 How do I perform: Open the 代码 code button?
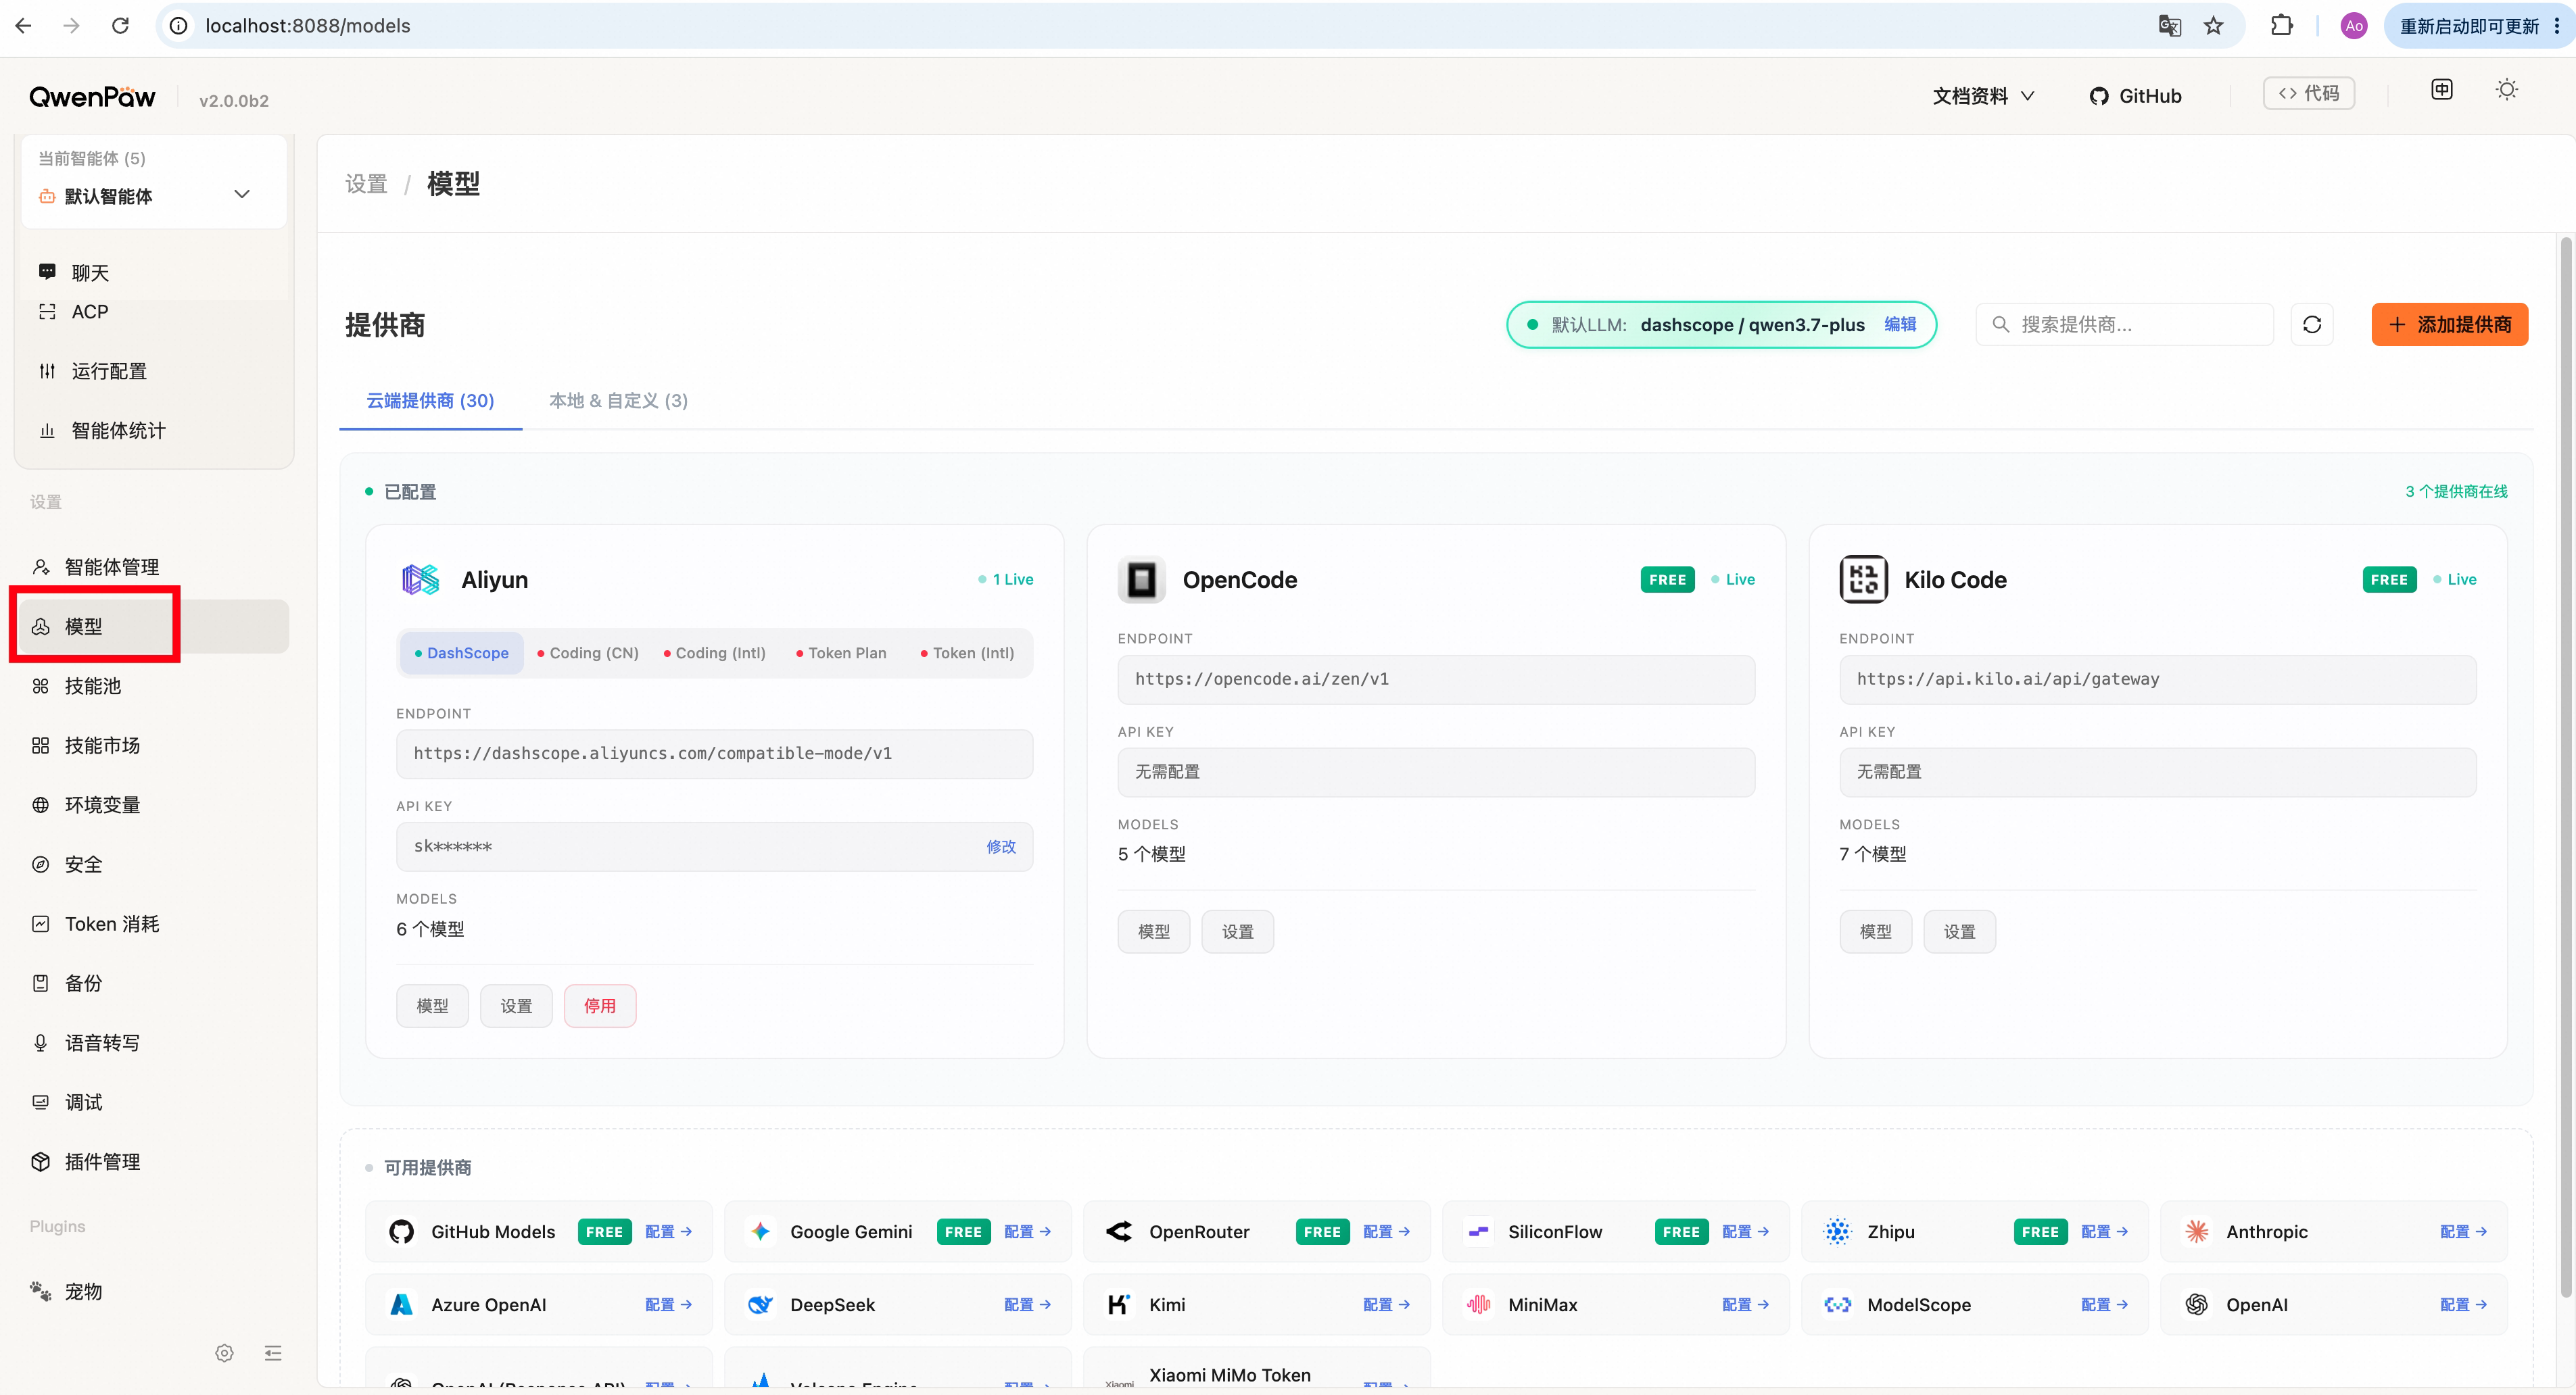point(2308,93)
